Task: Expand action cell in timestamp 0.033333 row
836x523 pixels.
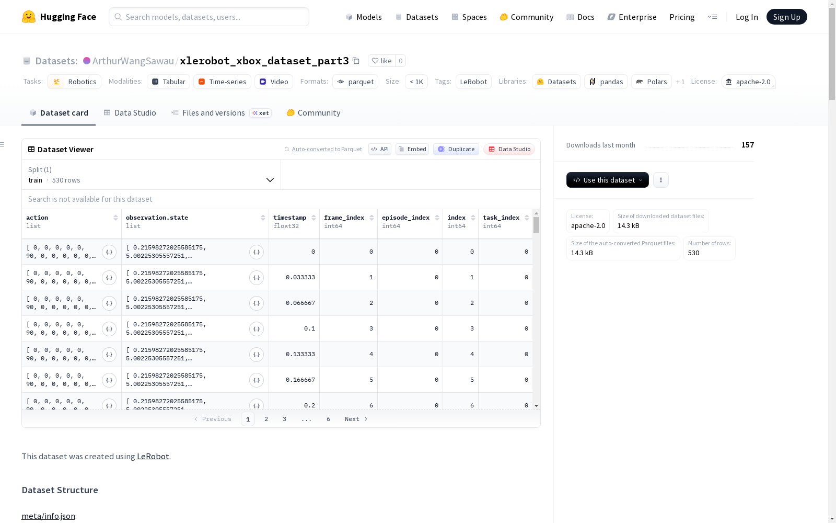Action: tap(109, 278)
